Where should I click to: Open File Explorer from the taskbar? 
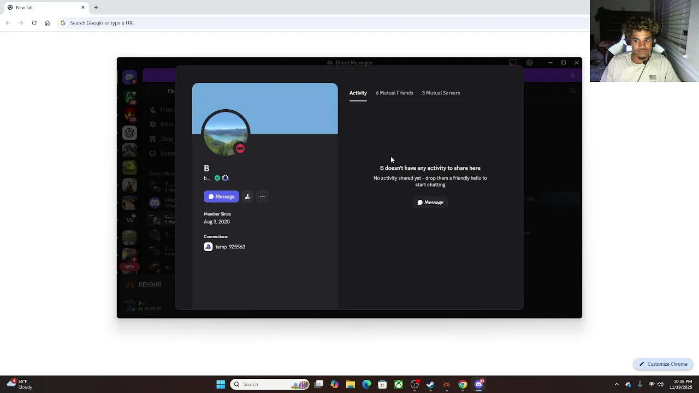coord(351,384)
